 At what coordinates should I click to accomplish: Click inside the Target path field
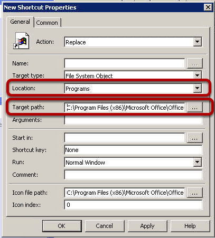(x=125, y=108)
